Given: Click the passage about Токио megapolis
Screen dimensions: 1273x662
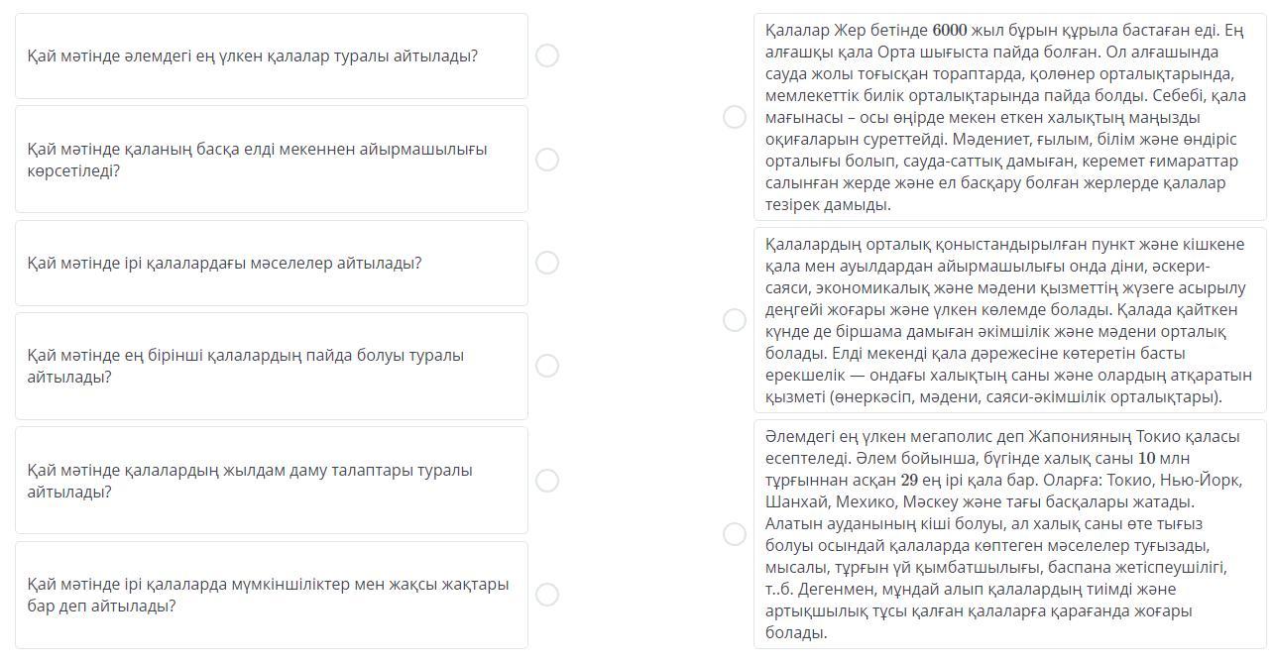Looking at the screenshot, I should [x=1009, y=534].
